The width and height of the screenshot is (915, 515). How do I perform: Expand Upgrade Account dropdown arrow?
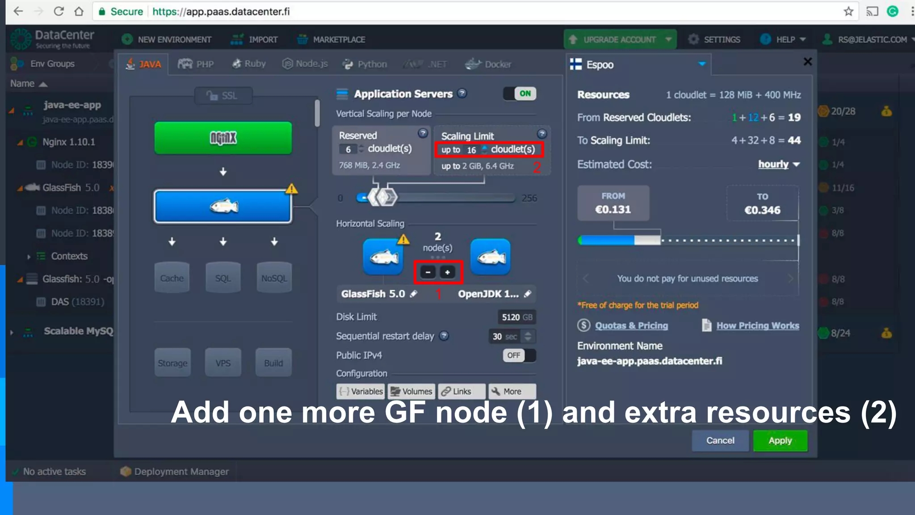tap(668, 39)
